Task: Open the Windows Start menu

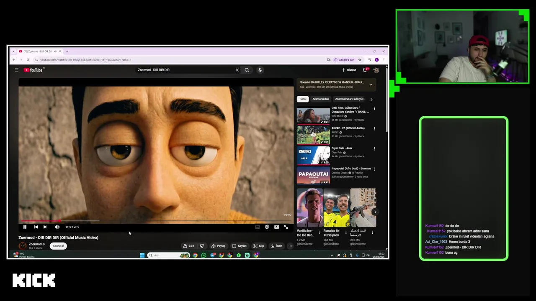Action: [x=142, y=255]
